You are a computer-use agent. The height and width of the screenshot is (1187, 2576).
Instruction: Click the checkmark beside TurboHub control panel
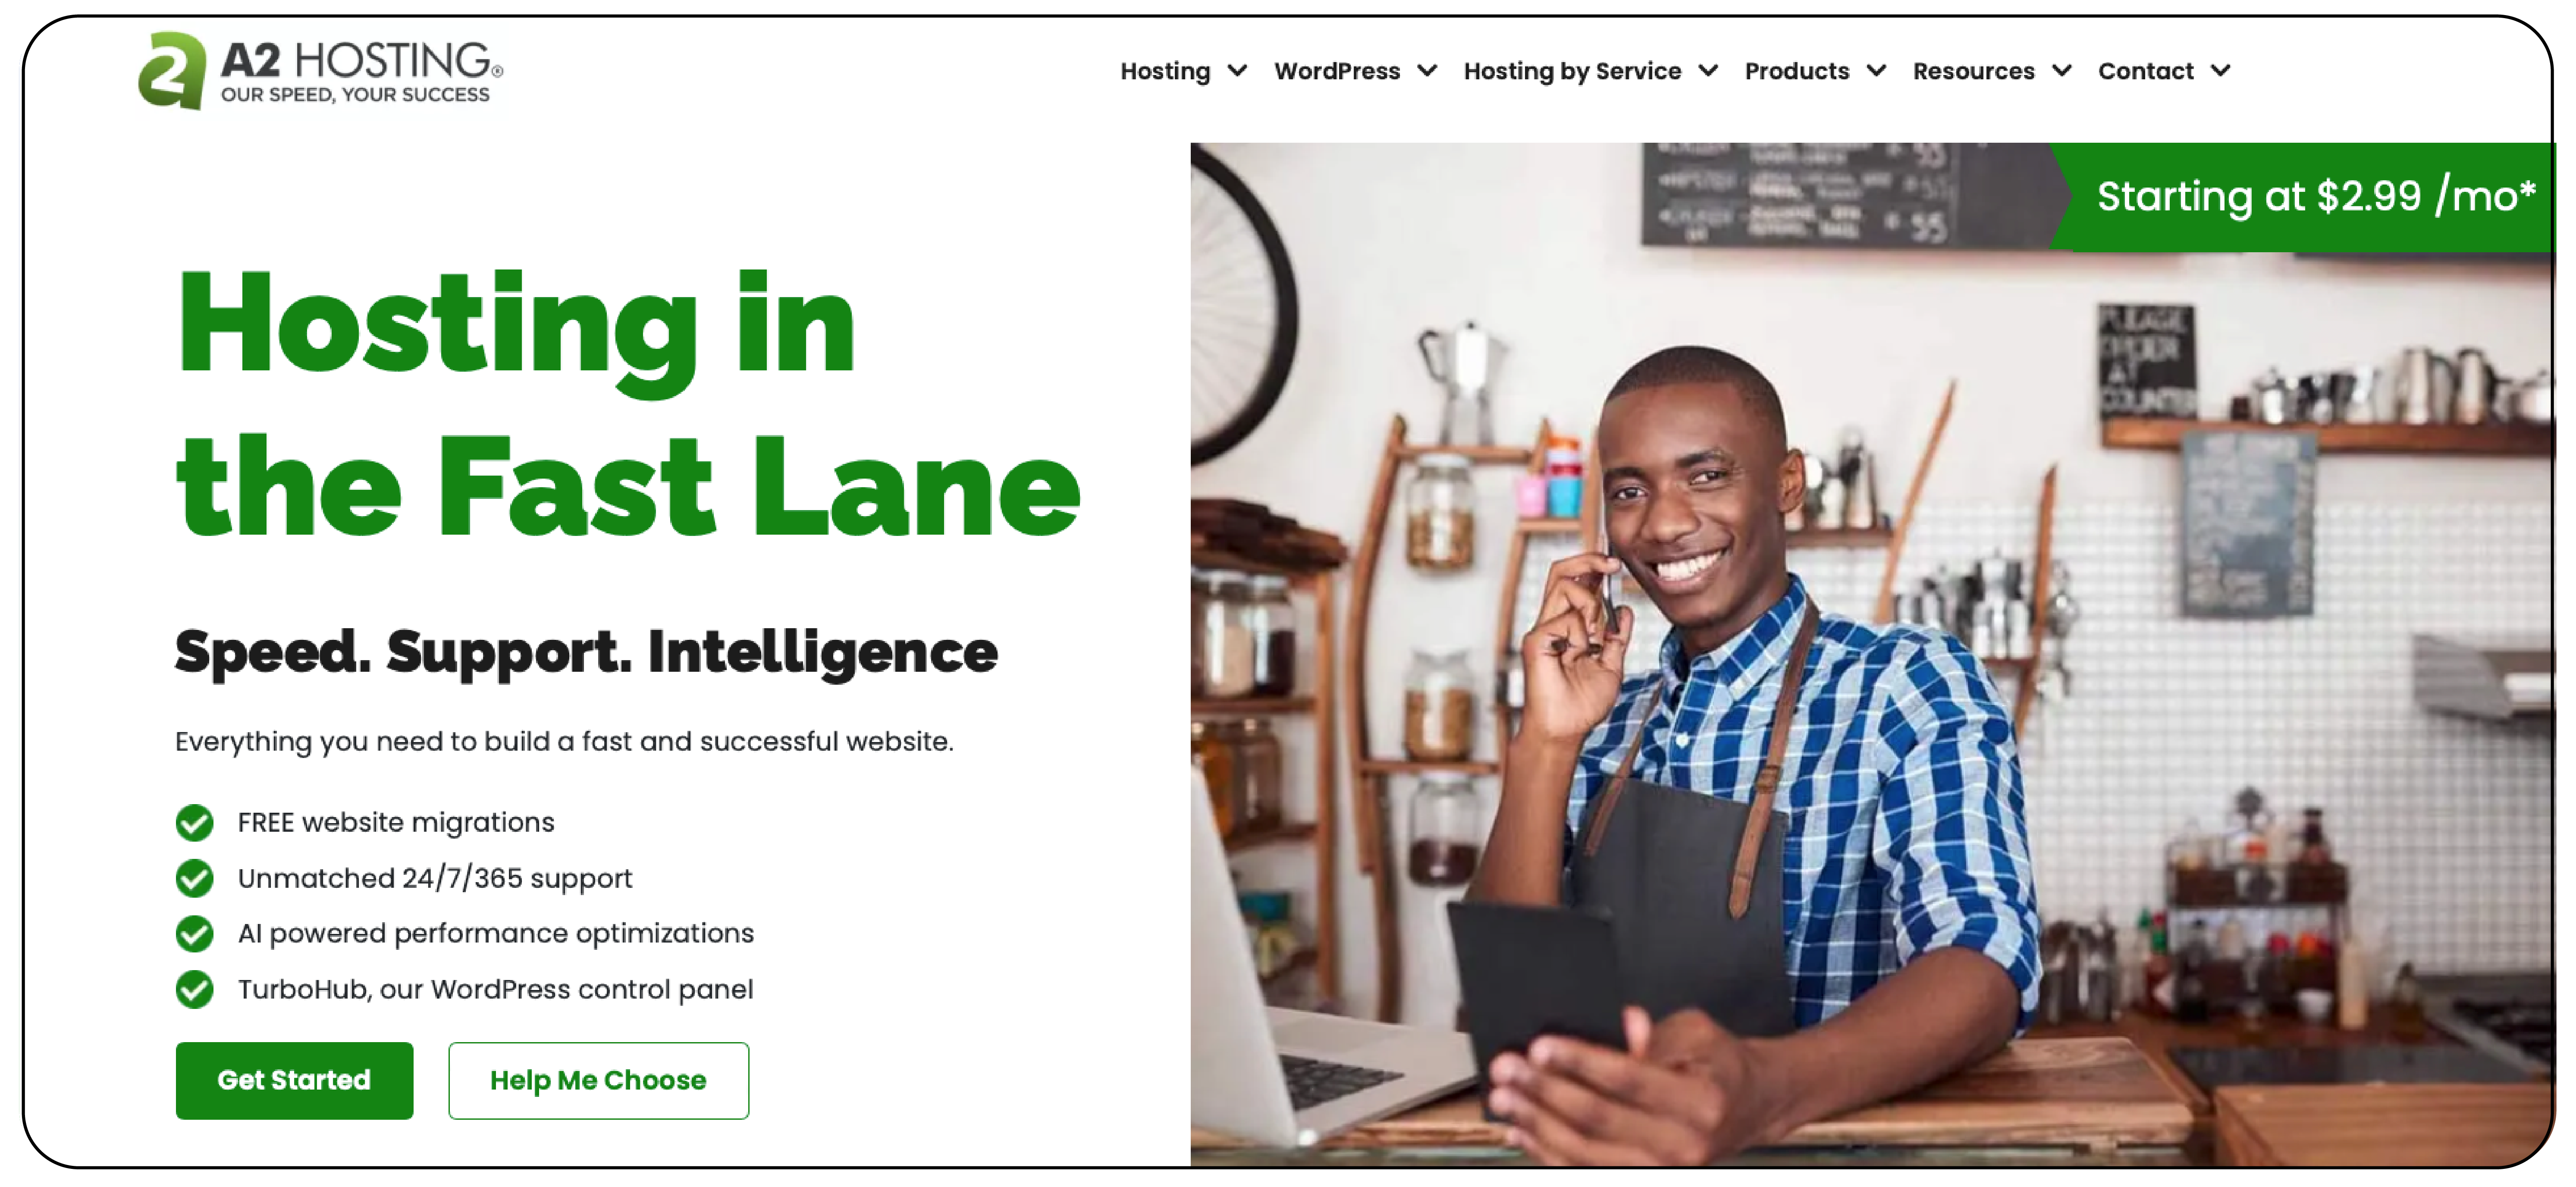pyautogui.click(x=194, y=990)
